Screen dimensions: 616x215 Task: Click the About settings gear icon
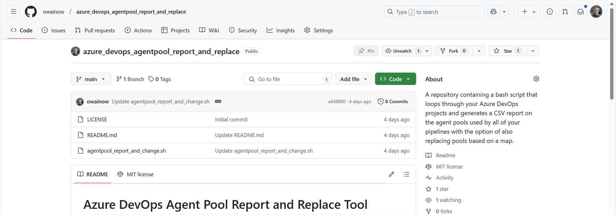(536, 79)
